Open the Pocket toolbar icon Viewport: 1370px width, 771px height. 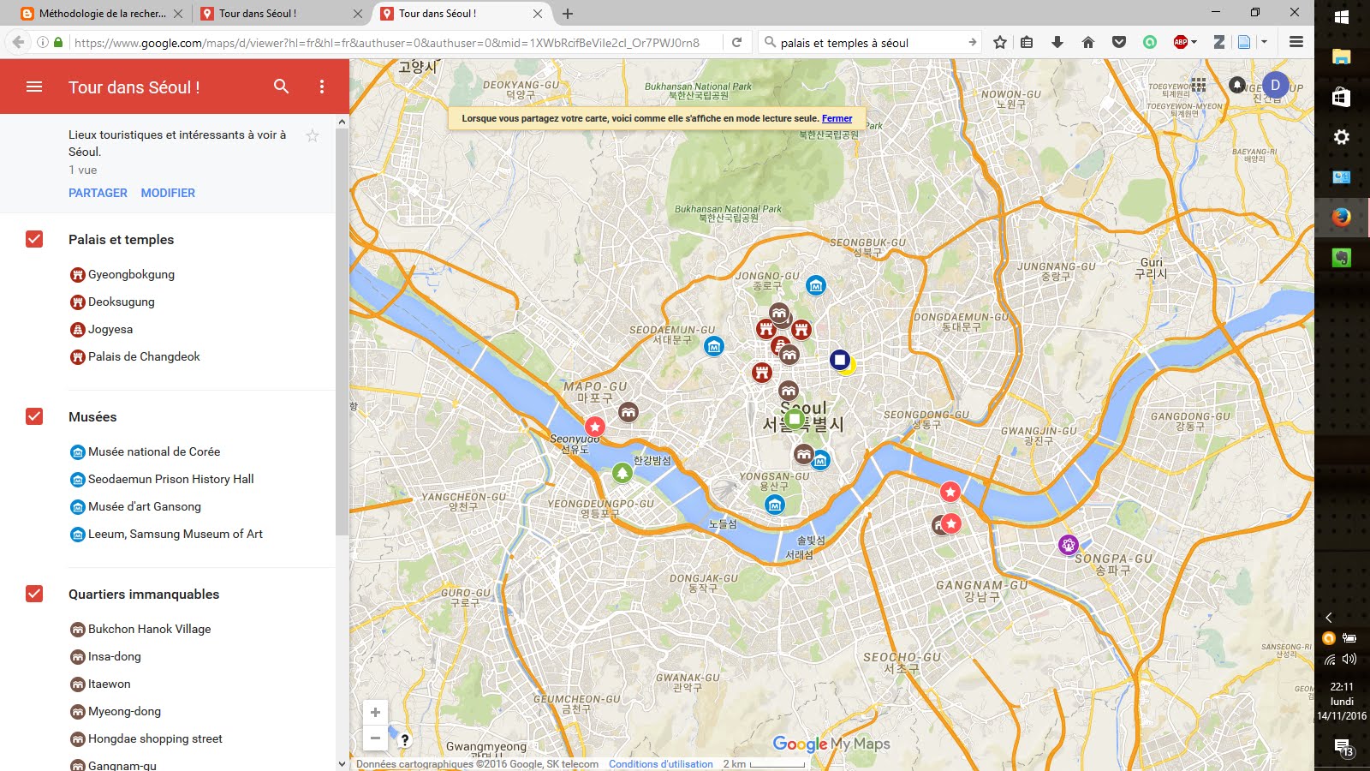[x=1119, y=42]
